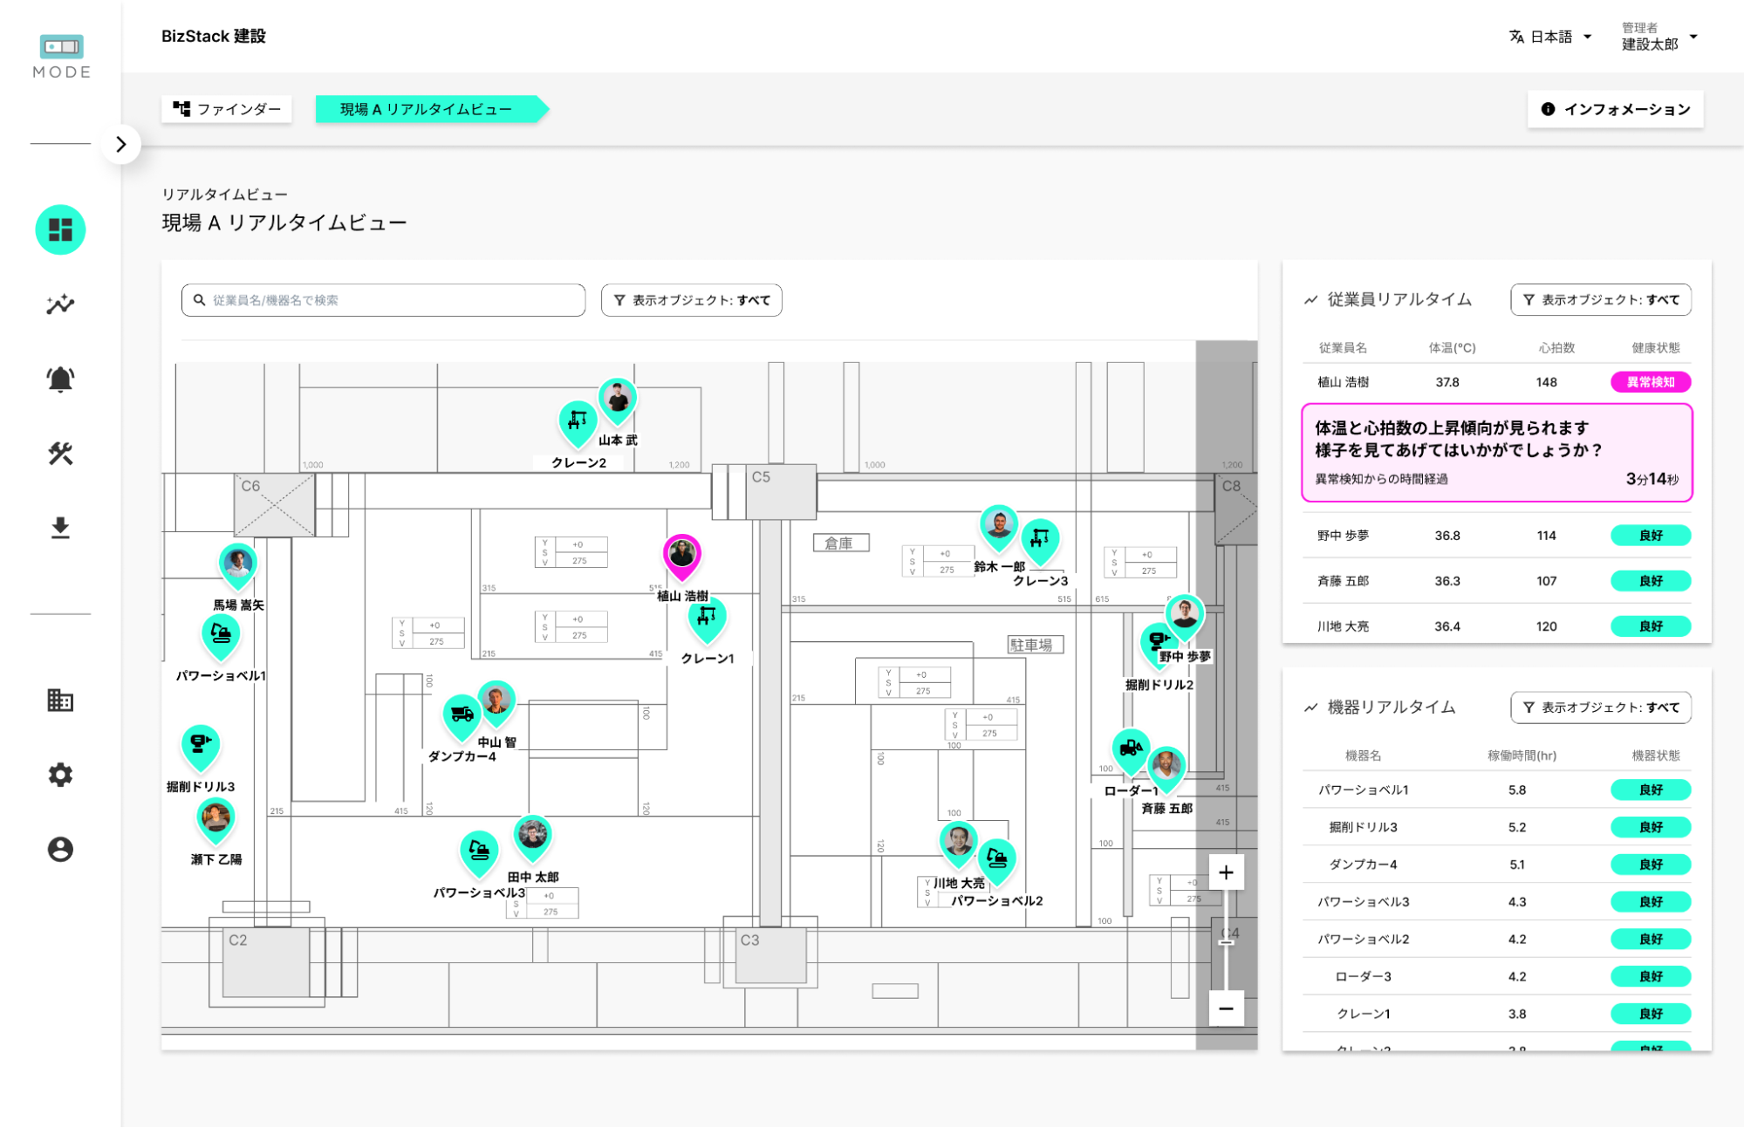This screenshot has height=1128, width=1744.
Task: Select the 現場 A リアルタイムビュー tab
Action: (x=426, y=109)
